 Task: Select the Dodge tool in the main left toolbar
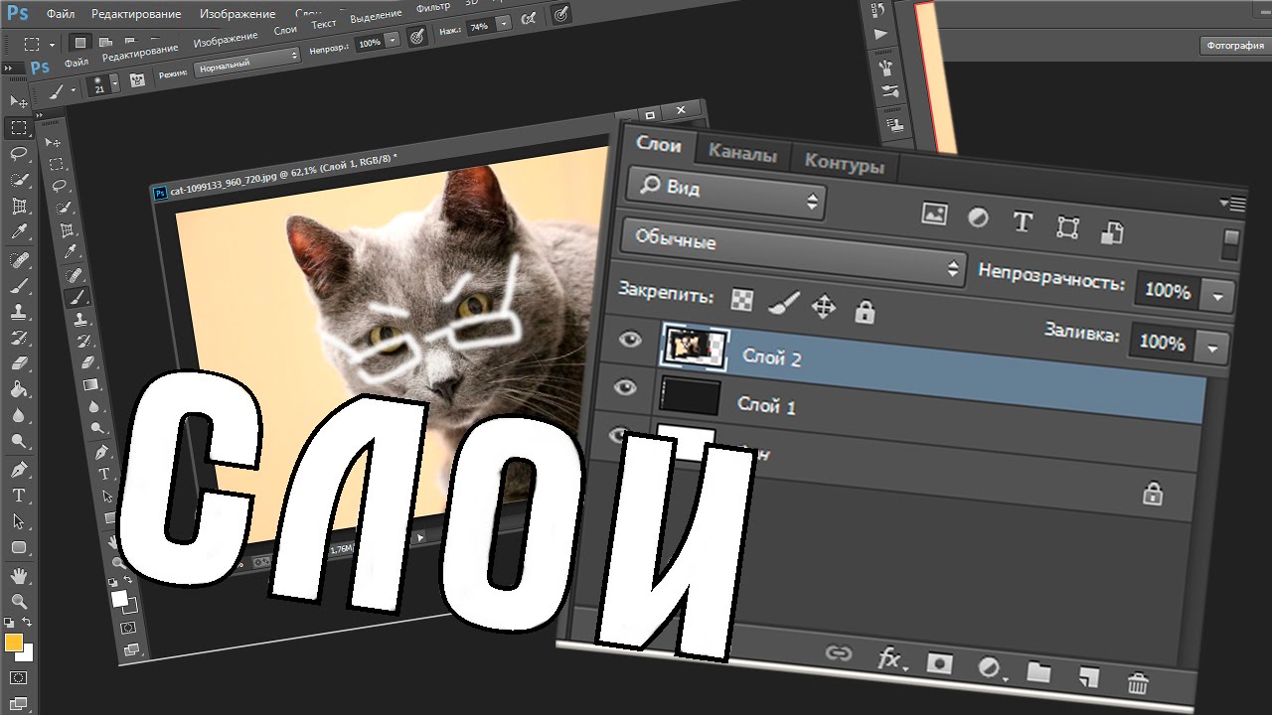click(x=18, y=442)
